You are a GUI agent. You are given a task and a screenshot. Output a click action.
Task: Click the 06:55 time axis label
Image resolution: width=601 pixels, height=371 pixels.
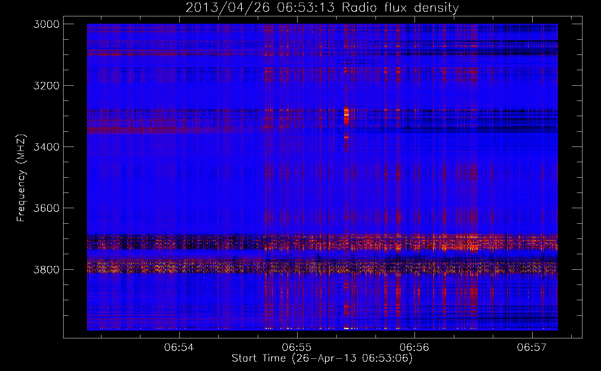click(x=297, y=347)
